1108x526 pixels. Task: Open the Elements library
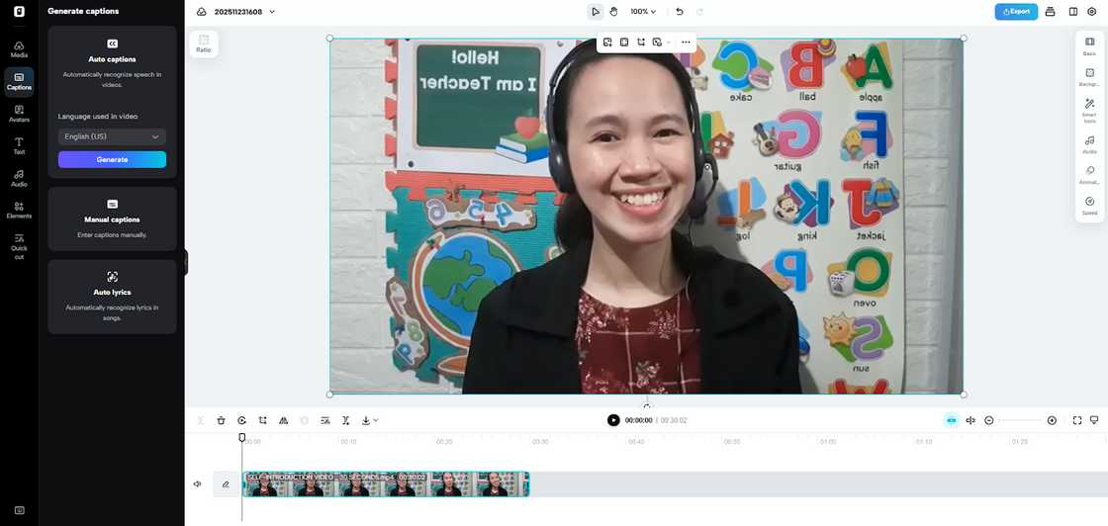[x=19, y=210]
